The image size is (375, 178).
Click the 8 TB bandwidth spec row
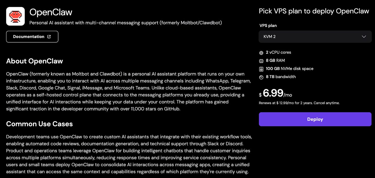tap(281, 77)
